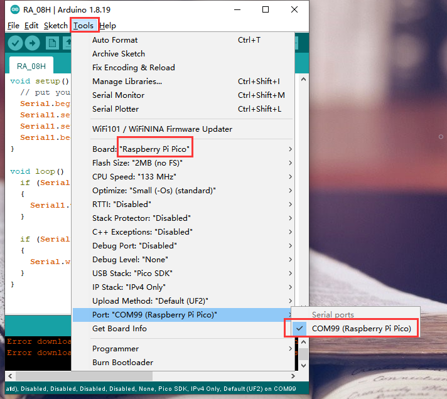This screenshot has width=447, height=399.
Task: Minimize the Arduino window
Action: tap(237, 9)
